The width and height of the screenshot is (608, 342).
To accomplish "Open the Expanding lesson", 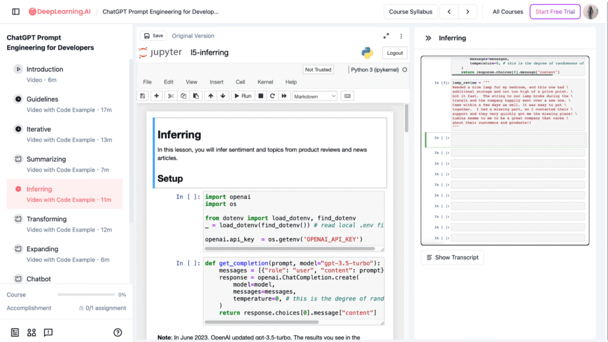I will click(x=65, y=254).
